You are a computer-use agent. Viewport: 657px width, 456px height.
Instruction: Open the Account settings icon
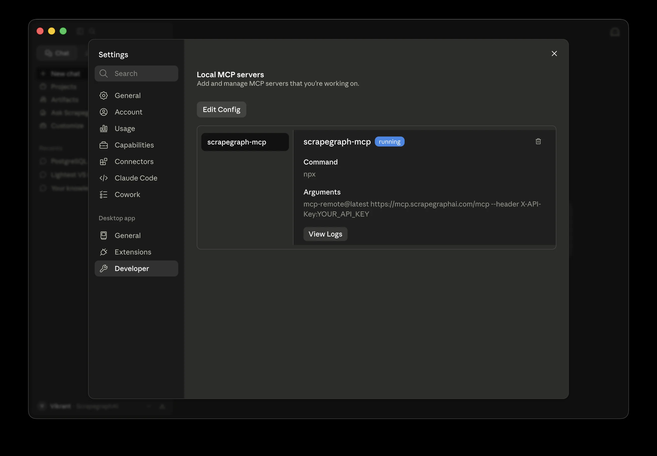coord(104,112)
